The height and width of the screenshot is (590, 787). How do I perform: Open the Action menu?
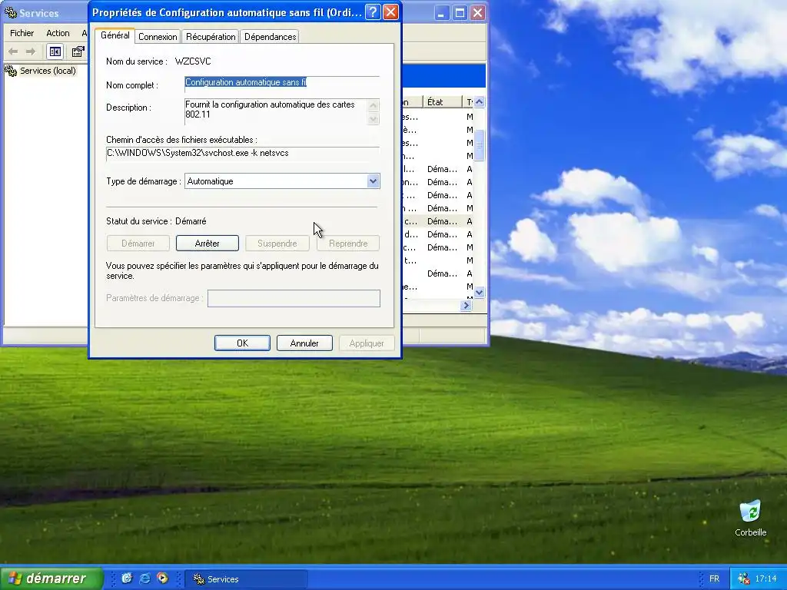58,33
